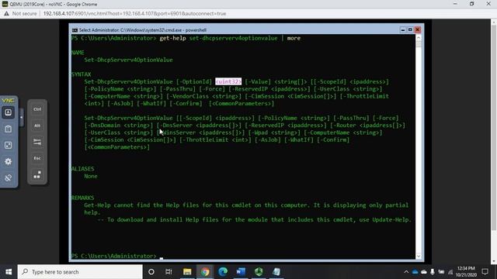497x279 pixels.
Task: Maximize the remote PowerShell window
Action: click(410, 29)
